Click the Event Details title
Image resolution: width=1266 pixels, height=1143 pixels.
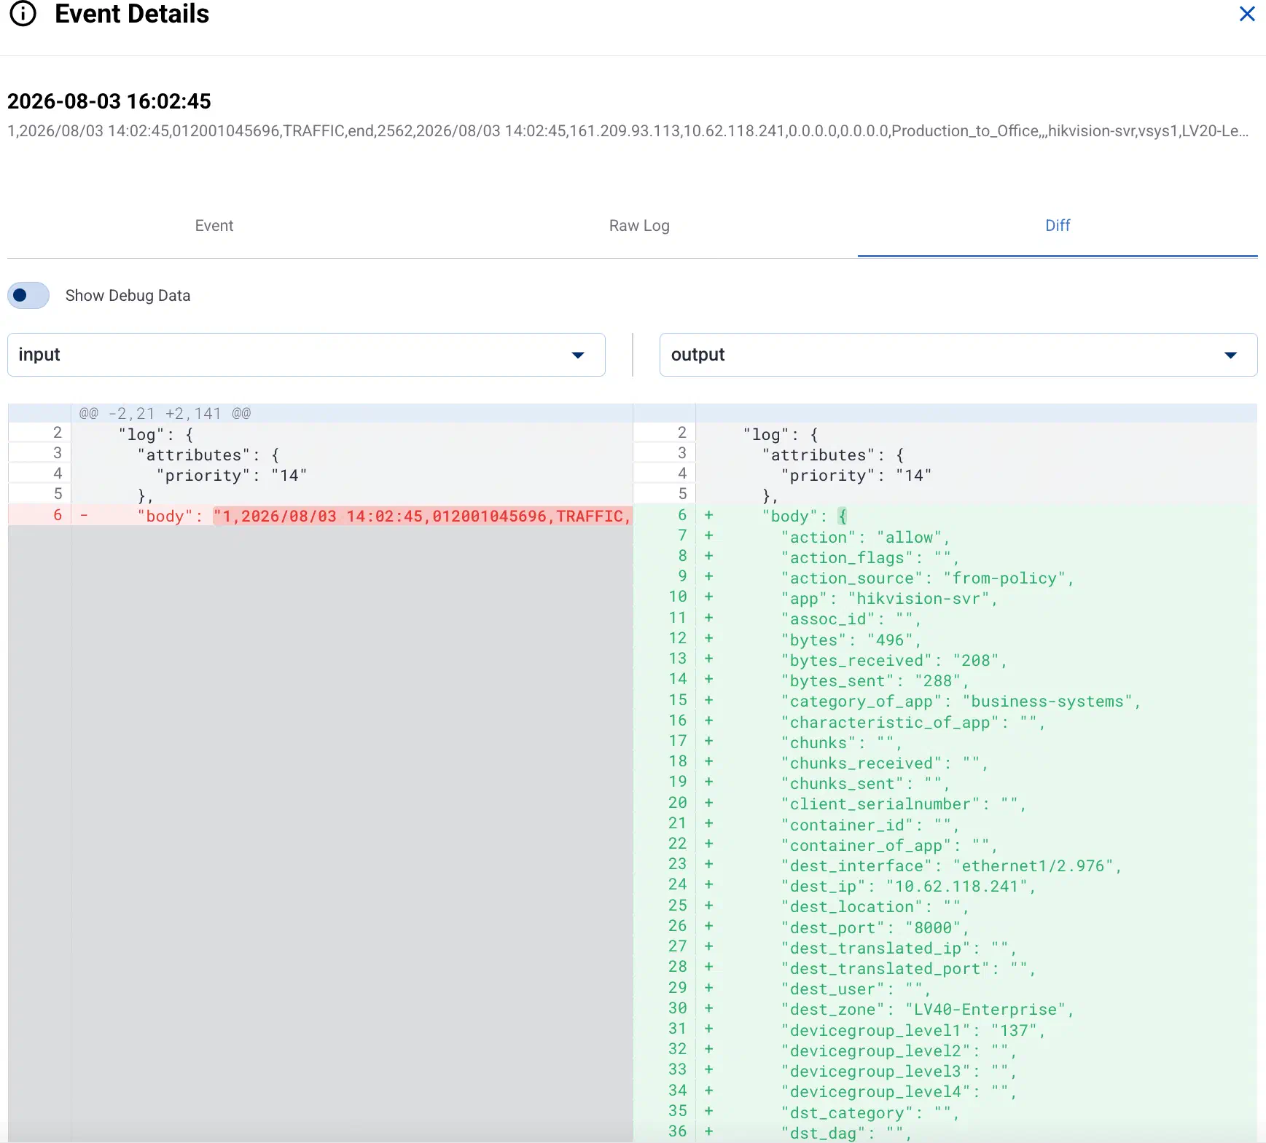[132, 14]
